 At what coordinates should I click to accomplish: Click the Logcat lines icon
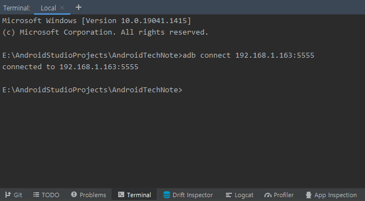coord(229,195)
